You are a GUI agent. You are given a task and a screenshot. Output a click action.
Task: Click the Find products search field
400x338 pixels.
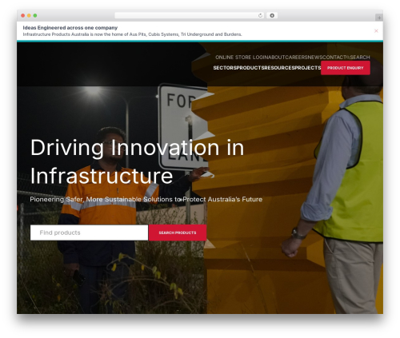point(89,233)
